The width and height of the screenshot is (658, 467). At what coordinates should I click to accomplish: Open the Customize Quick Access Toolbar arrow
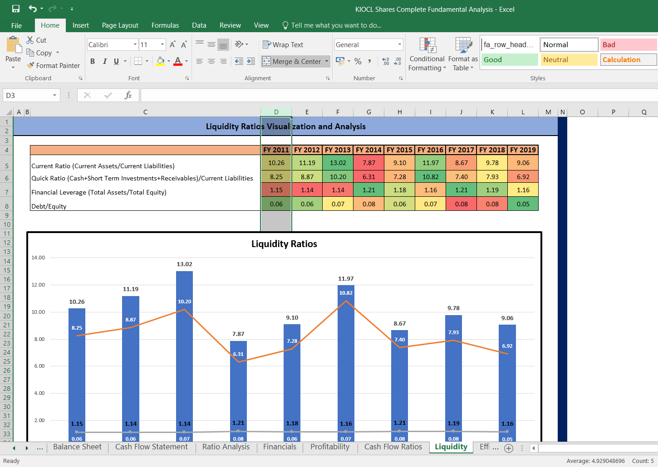[x=72, y=9]
